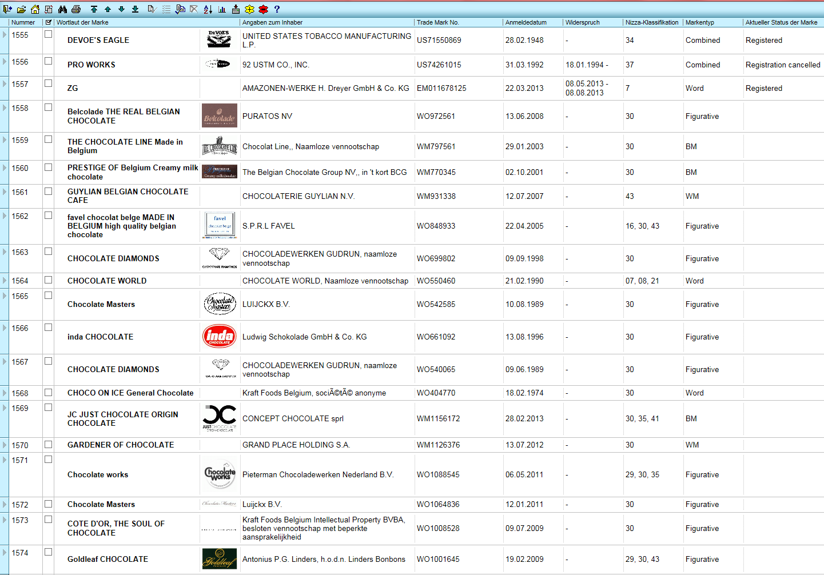Expand row 1562 with arrow marker

coord(5,215)
